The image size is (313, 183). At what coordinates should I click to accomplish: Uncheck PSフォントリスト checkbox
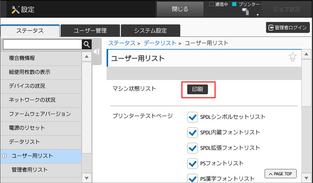[x=192, y=163]
